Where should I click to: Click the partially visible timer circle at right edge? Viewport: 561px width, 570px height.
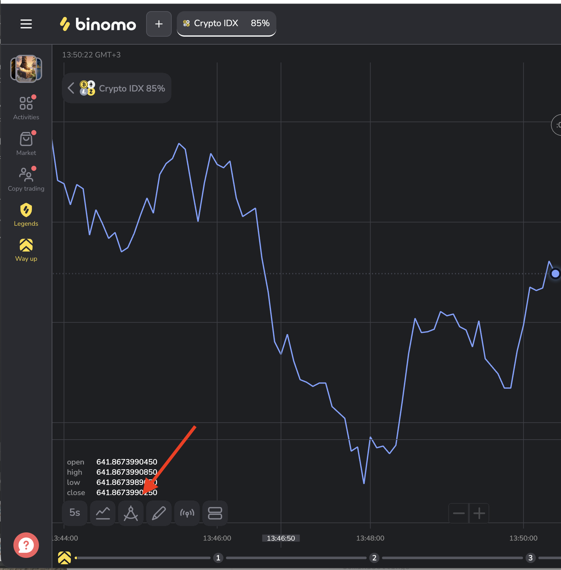click(557, 125)
